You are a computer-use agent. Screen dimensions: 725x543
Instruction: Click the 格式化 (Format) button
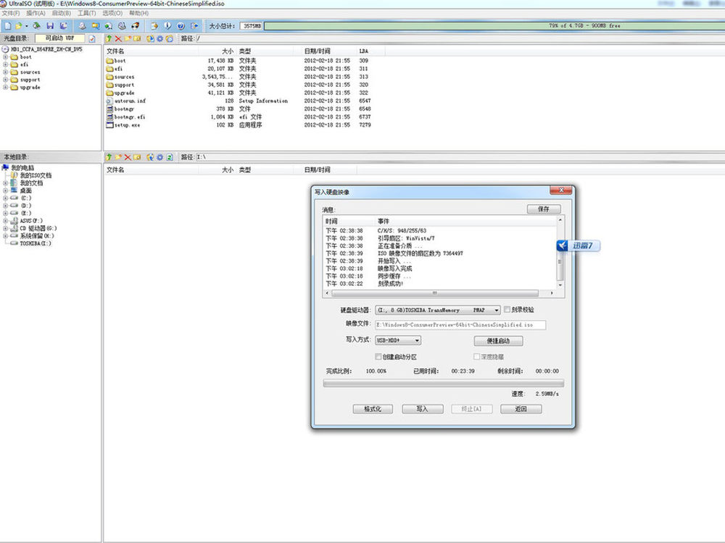click(x=373, y=408)
